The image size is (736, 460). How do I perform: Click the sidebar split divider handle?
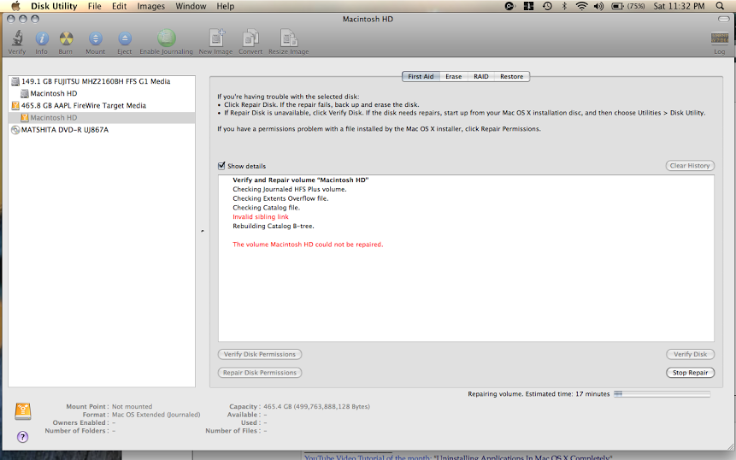(203, 231)
